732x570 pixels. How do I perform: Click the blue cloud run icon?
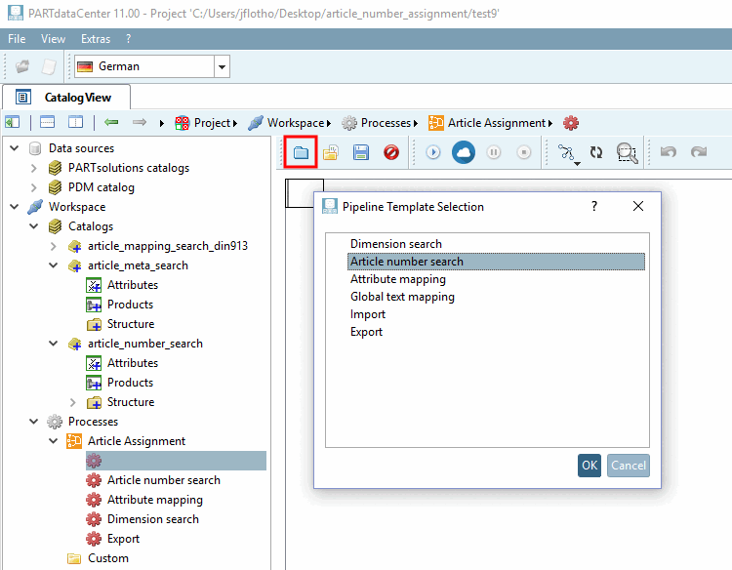(x=463, y=152)
